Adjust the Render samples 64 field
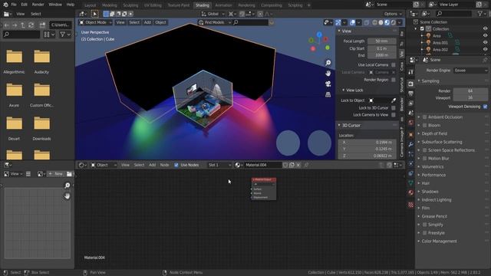 point(470,90)
